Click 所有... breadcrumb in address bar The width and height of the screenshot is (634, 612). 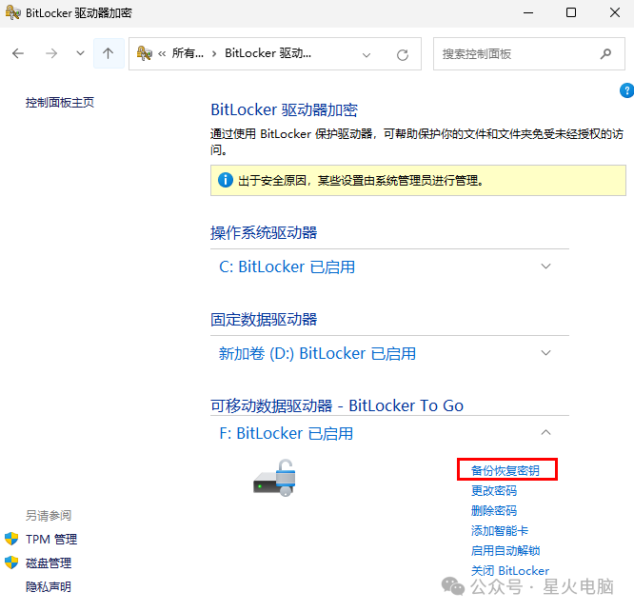pos(188,53)
